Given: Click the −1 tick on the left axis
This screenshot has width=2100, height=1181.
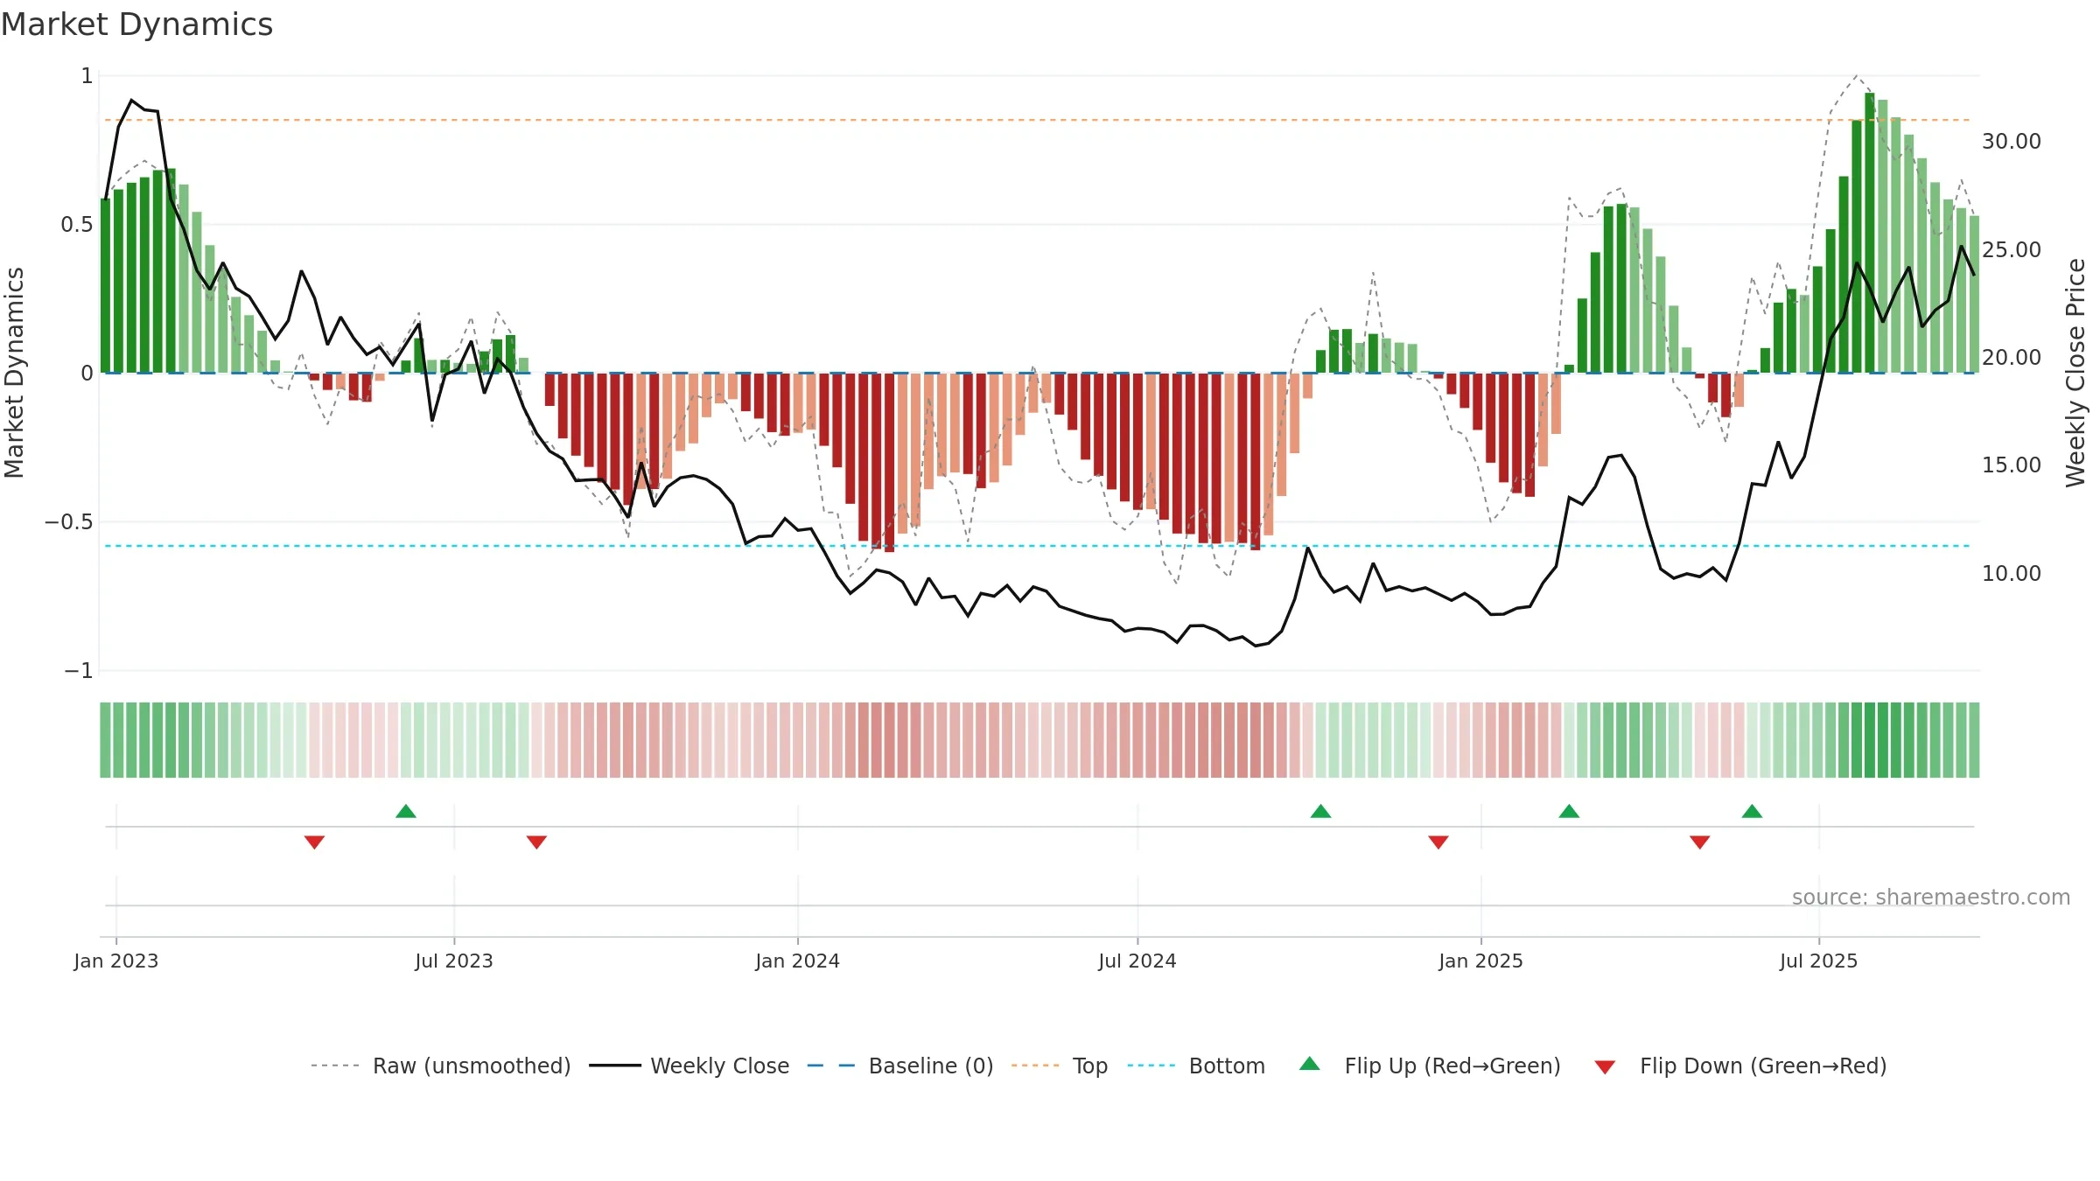Looking at the screenshot, I should 78,671.
